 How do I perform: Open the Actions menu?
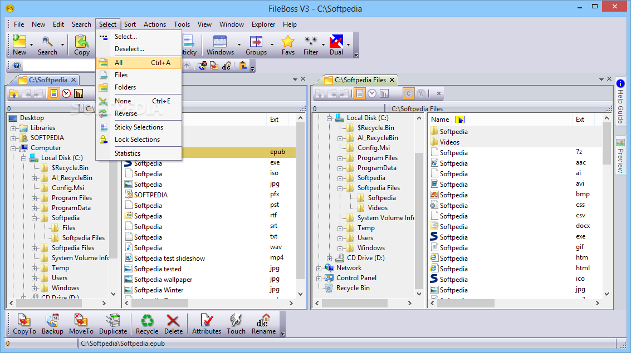[154, 24]
